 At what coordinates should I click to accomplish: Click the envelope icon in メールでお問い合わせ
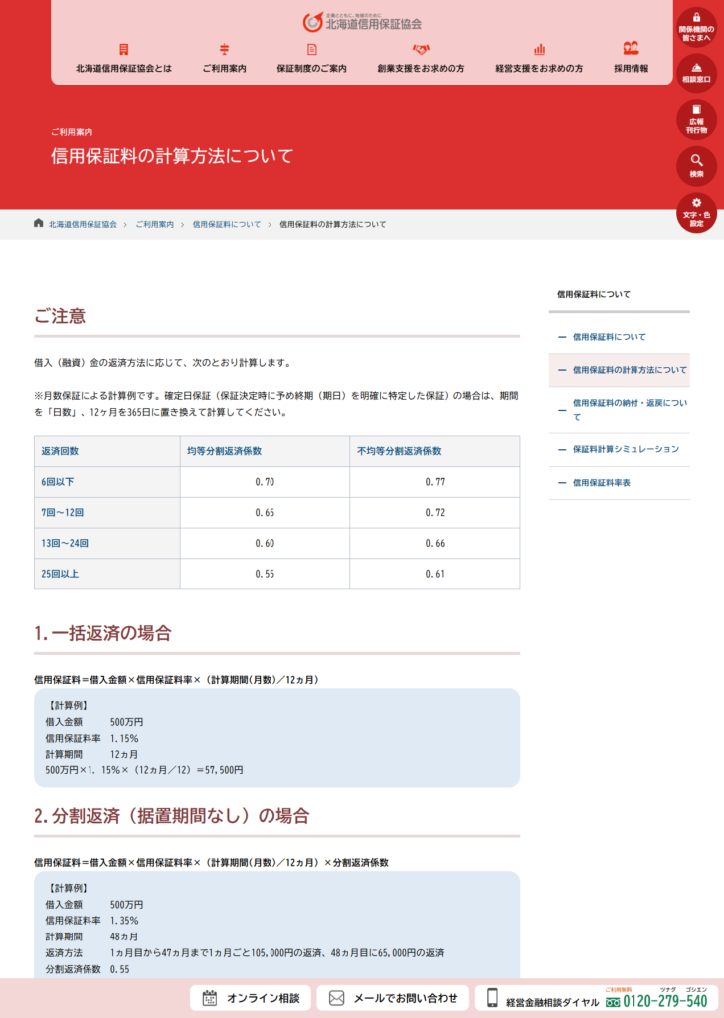[x=336, y=998]
